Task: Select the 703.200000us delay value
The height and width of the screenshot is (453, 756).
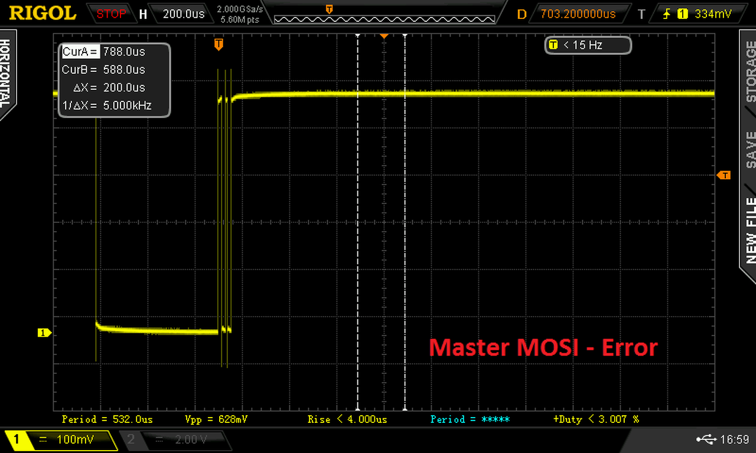Action: click(x=578, y=14)
